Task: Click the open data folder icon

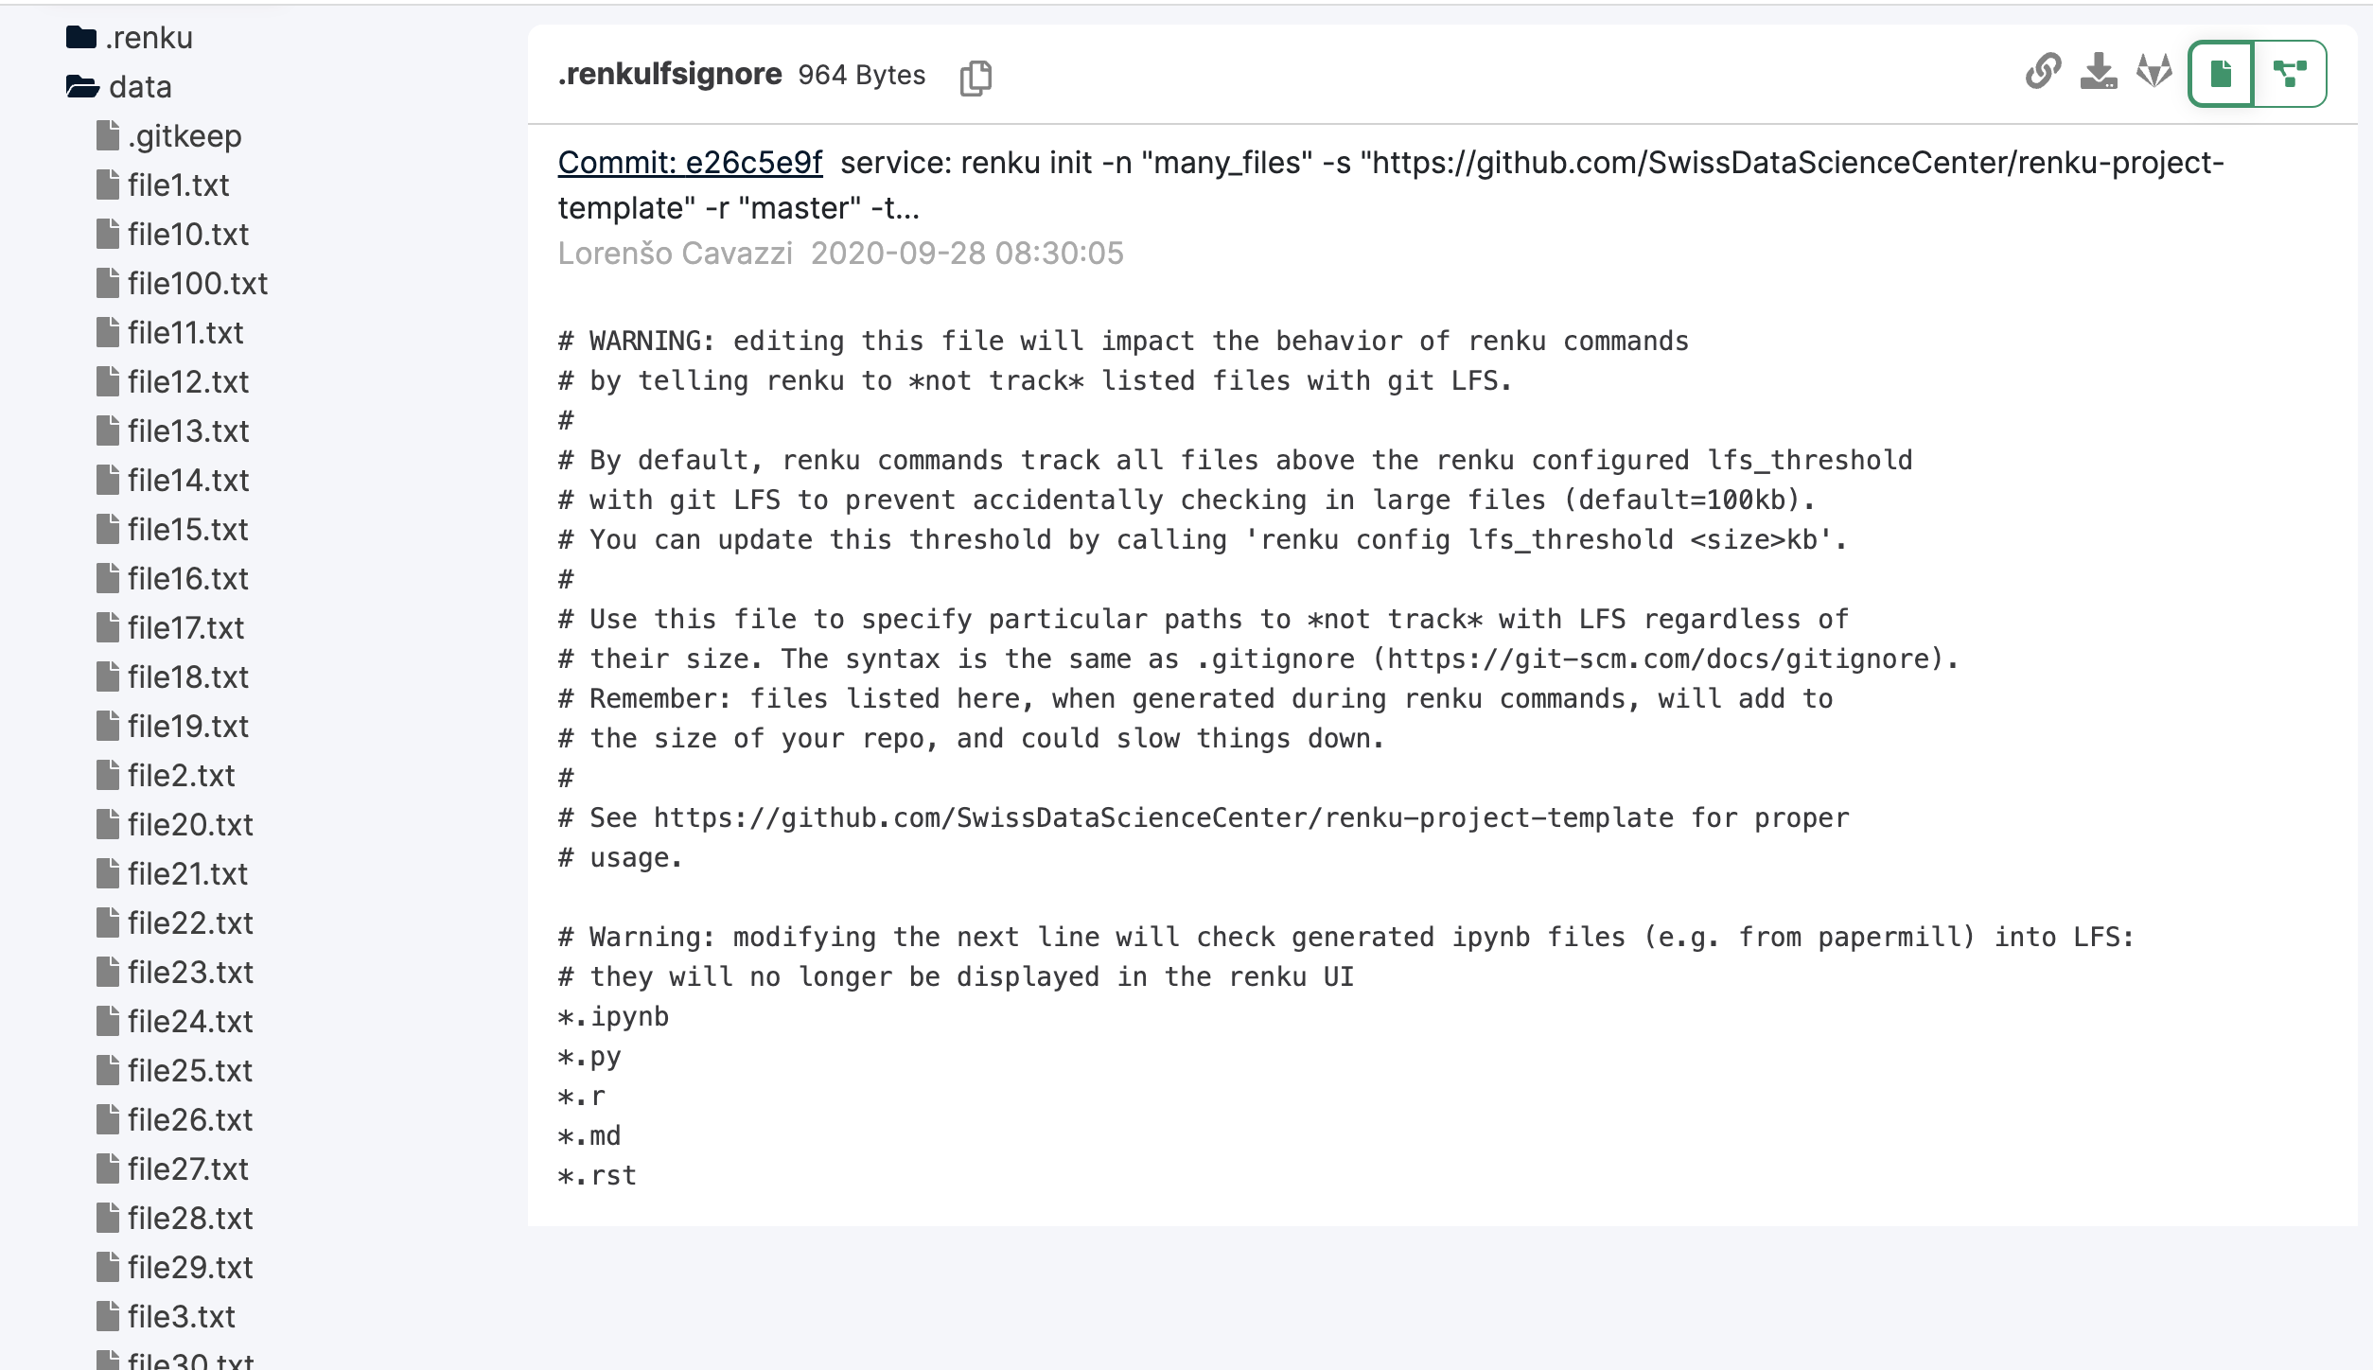Action: coord(83,86)
